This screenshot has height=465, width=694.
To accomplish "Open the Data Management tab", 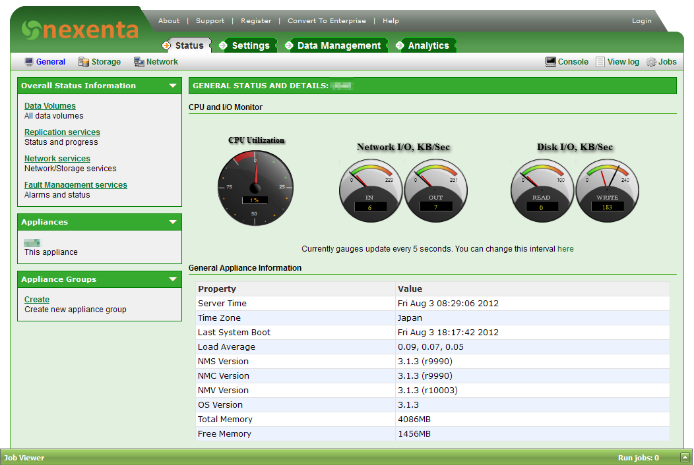I will [x=338, y=45].
